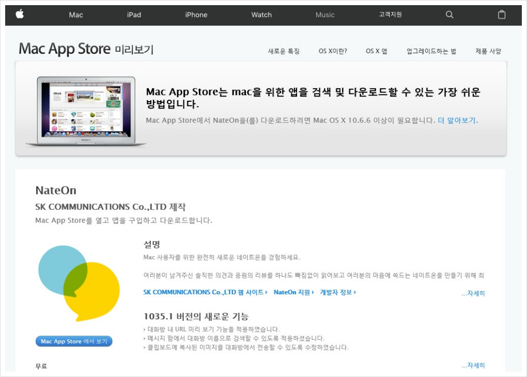Screen dimensions: 527x377
Task: Click Mac App Store를 열고 앱을 구입하고 text
Action: pos(123,221)
